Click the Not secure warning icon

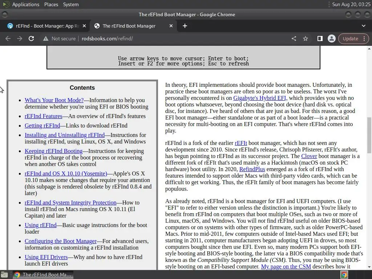point(45,39)
